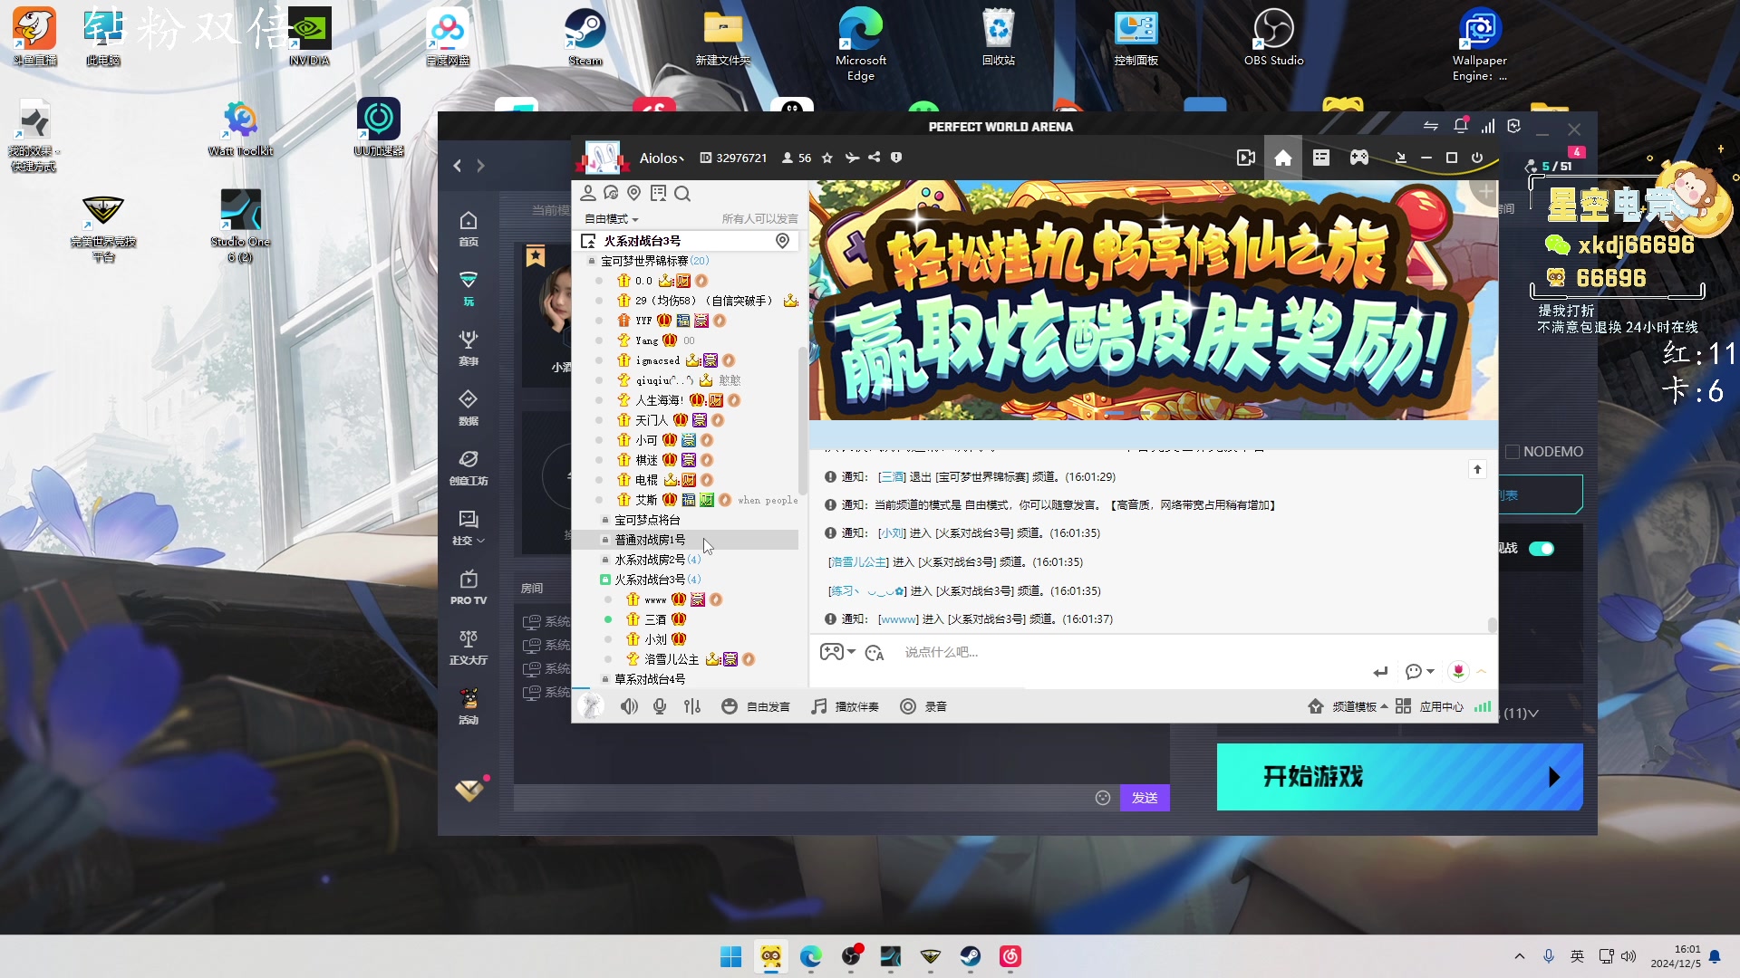Click the location pin icon above channel list

click(x=634, y=193)
